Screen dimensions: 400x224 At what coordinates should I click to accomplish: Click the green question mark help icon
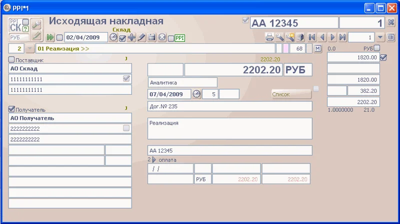25,28
